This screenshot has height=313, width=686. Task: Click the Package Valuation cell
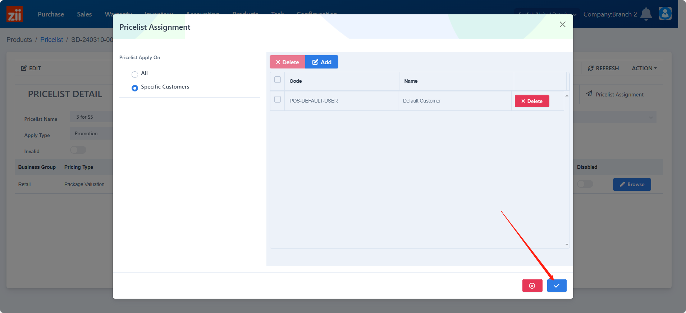(84, 184)
